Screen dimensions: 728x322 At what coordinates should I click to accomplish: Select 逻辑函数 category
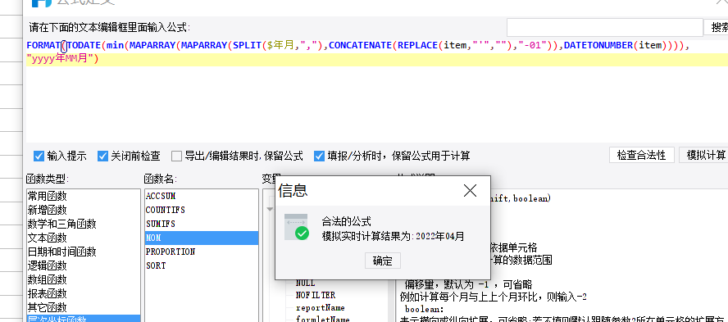(x=84, y=265)
